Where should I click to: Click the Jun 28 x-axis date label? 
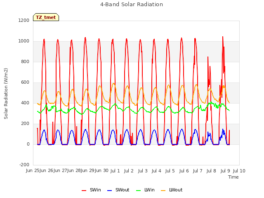[74, 171]
